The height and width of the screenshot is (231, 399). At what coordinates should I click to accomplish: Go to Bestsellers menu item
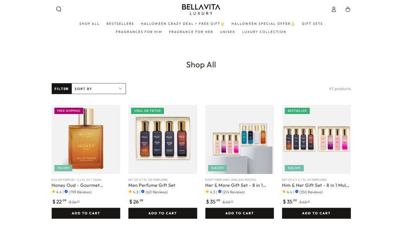pyautogui.click(x=120, y=24)
